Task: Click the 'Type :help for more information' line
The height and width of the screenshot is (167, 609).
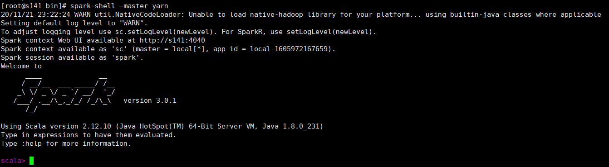Action: (x=66, y=143)
